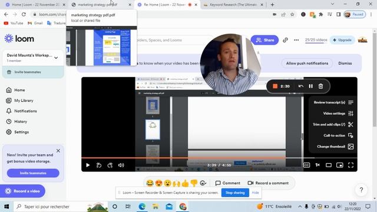Close the invite team promo card
The image size is (377, 212).
pos(58,151)
